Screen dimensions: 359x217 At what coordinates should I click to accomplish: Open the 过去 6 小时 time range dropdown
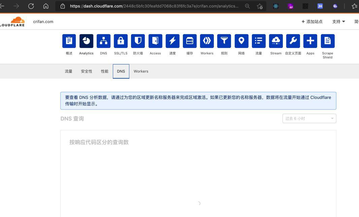[309, 118]
